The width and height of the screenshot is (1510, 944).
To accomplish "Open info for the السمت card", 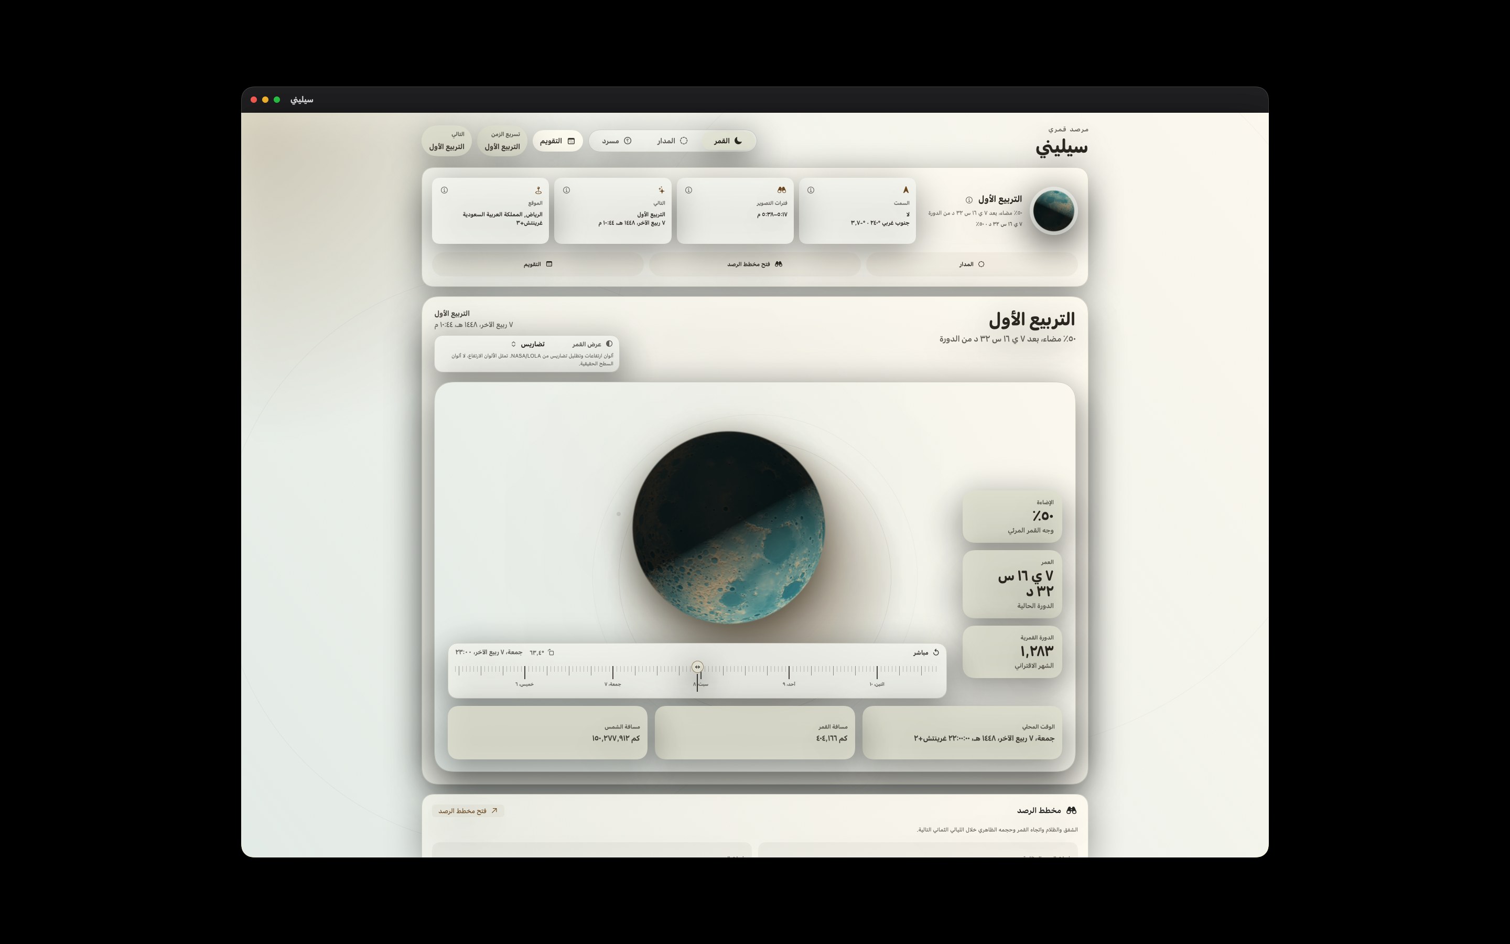I will 811,190.
